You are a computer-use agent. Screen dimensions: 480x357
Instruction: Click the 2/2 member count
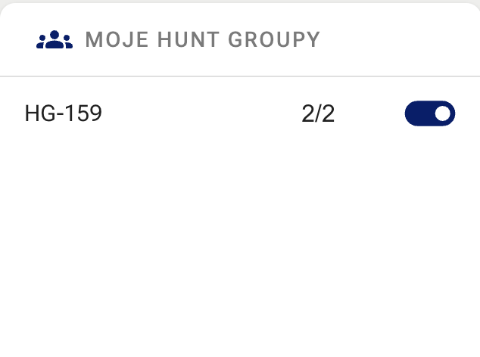click(318, 113)
